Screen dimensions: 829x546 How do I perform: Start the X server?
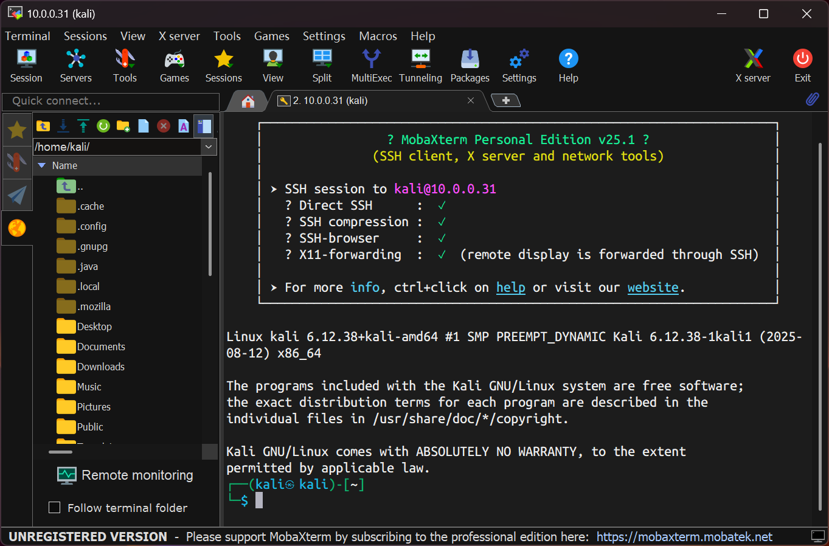753,64
